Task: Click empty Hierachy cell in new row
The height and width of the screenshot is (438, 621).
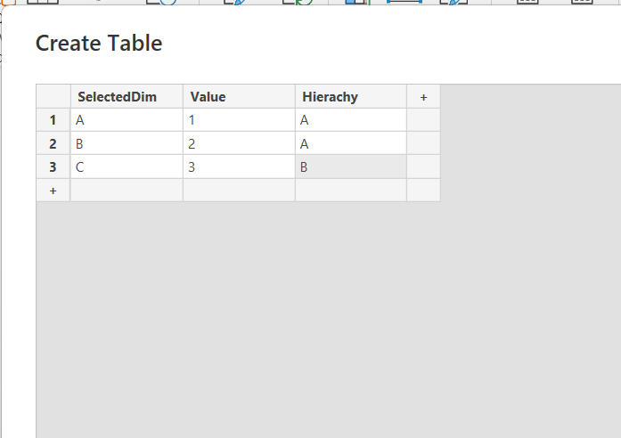Action: [351, 191]
